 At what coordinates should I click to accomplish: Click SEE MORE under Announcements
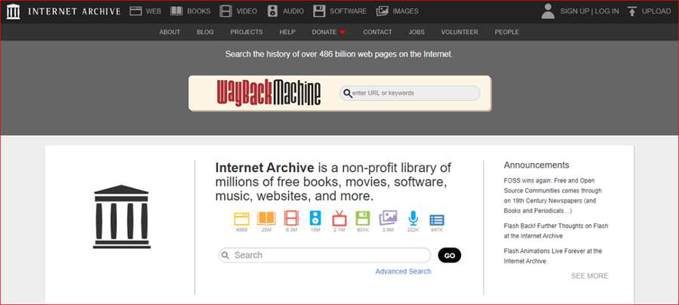pos(589,276)
